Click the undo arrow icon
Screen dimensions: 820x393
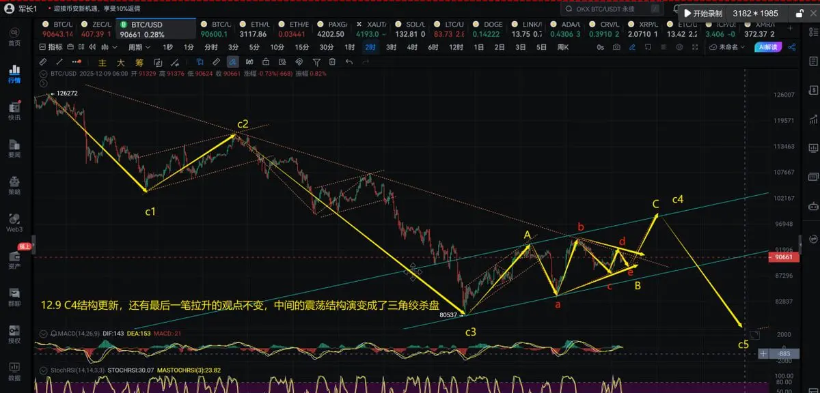coord(349,61)
